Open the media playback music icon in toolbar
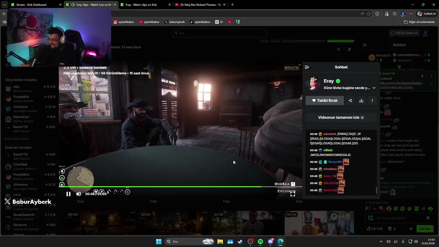439x247 pixels. coord(387,14)
